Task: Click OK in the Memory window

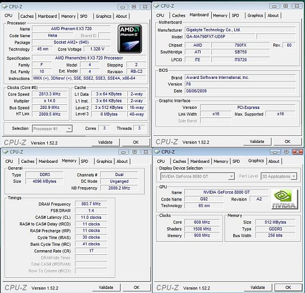Action: pos(136,287)
